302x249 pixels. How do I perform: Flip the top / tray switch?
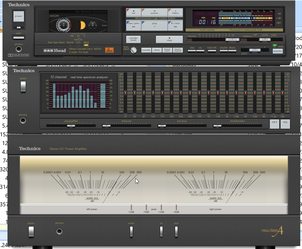(x=19, y=28)
